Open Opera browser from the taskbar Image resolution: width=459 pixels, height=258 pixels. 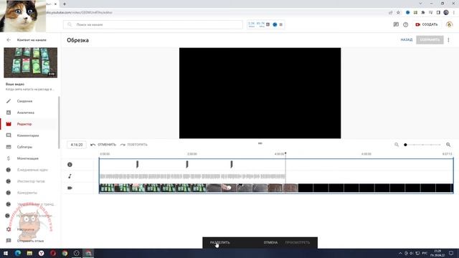coord(53,253)
